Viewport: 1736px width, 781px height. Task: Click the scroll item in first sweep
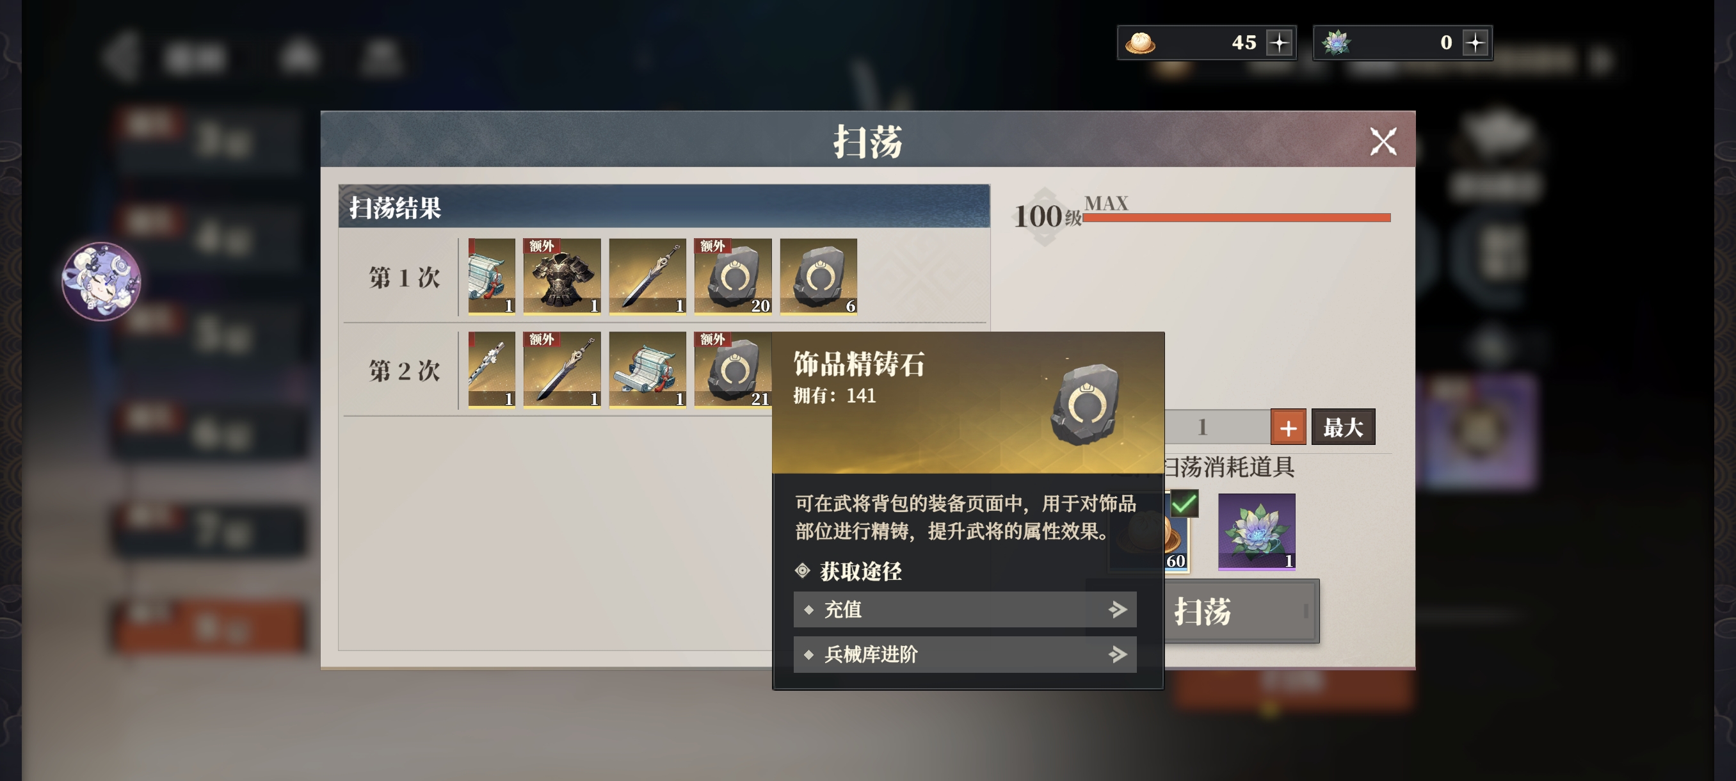(x=491, y=277)
